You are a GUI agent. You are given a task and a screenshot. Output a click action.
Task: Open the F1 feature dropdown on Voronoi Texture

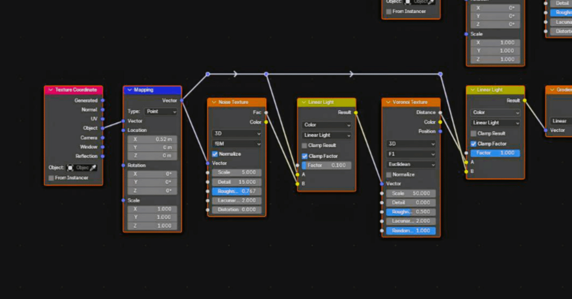(410, 154)
